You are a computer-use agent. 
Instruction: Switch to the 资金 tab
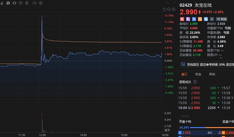coord(198,74)
